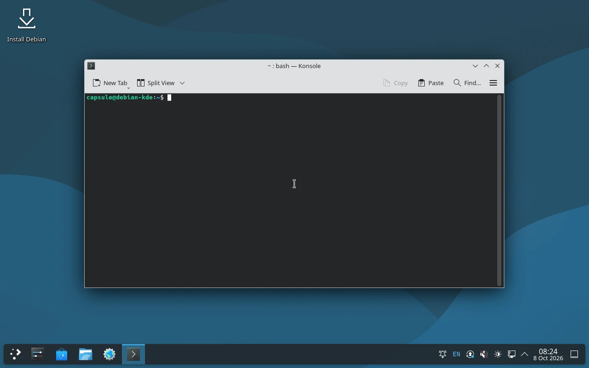Open the software updates tray icon
The image size is (589, 368).
470,354
